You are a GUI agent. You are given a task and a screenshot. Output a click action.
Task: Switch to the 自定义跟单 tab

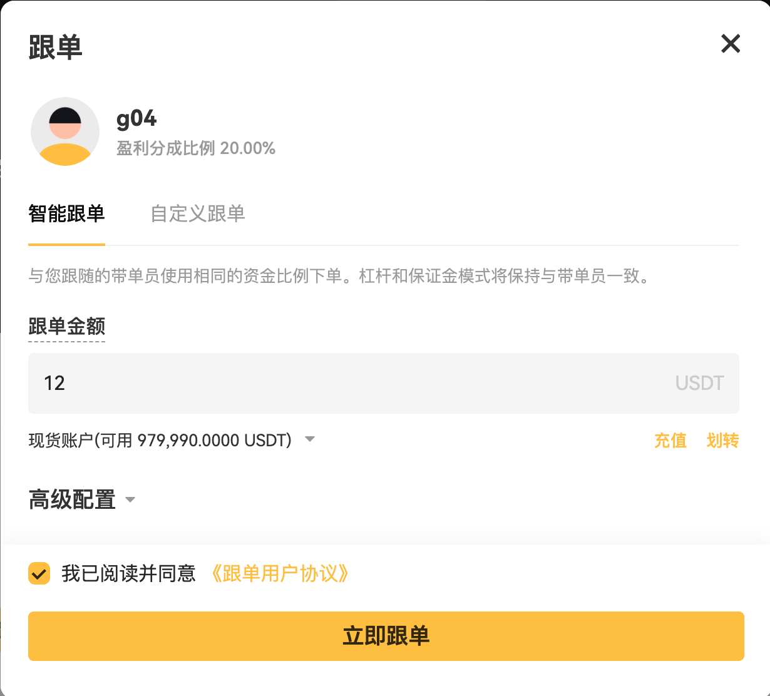(197, 214)
